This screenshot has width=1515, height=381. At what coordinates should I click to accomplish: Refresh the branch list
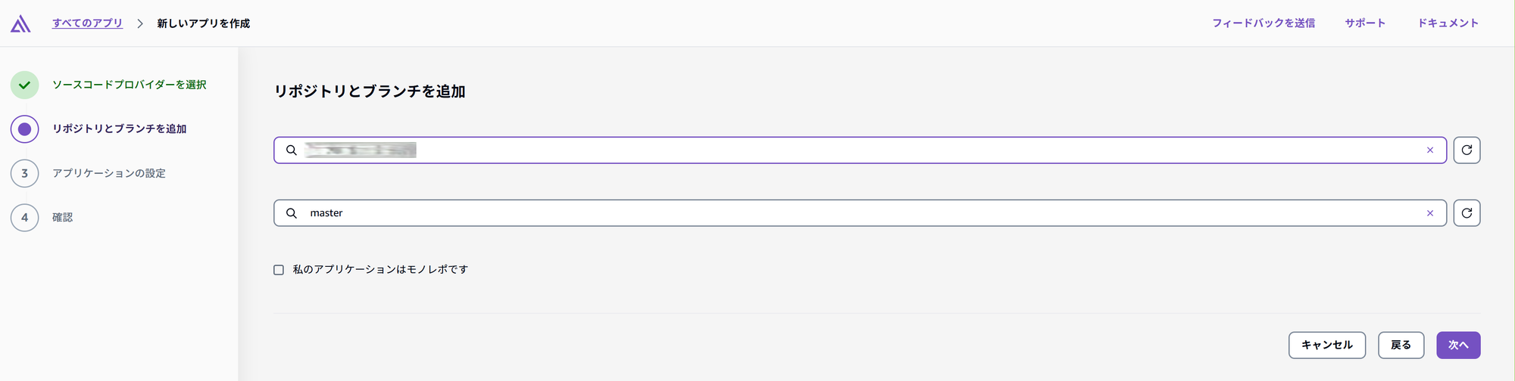tap(1467, 213)
